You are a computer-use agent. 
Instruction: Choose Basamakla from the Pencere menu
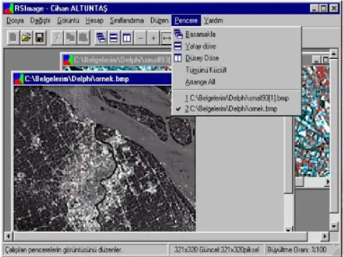point(237,34)
